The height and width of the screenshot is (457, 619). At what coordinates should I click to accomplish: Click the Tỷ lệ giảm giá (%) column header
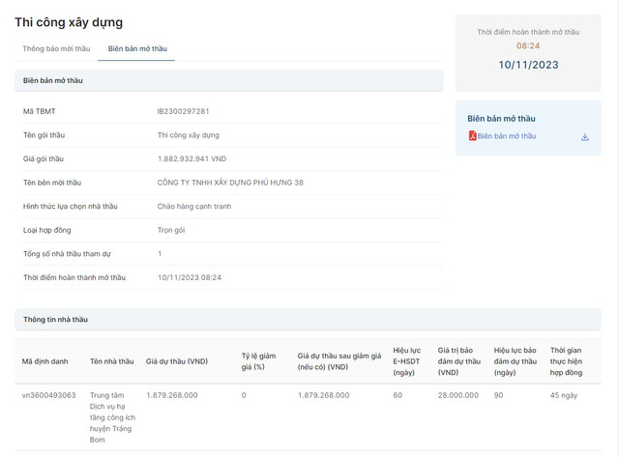257,361
